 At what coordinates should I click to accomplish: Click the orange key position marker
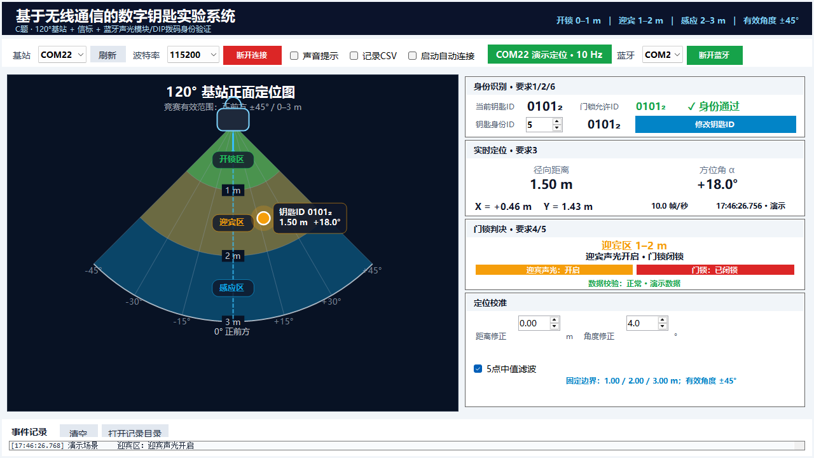pos(263,218)
